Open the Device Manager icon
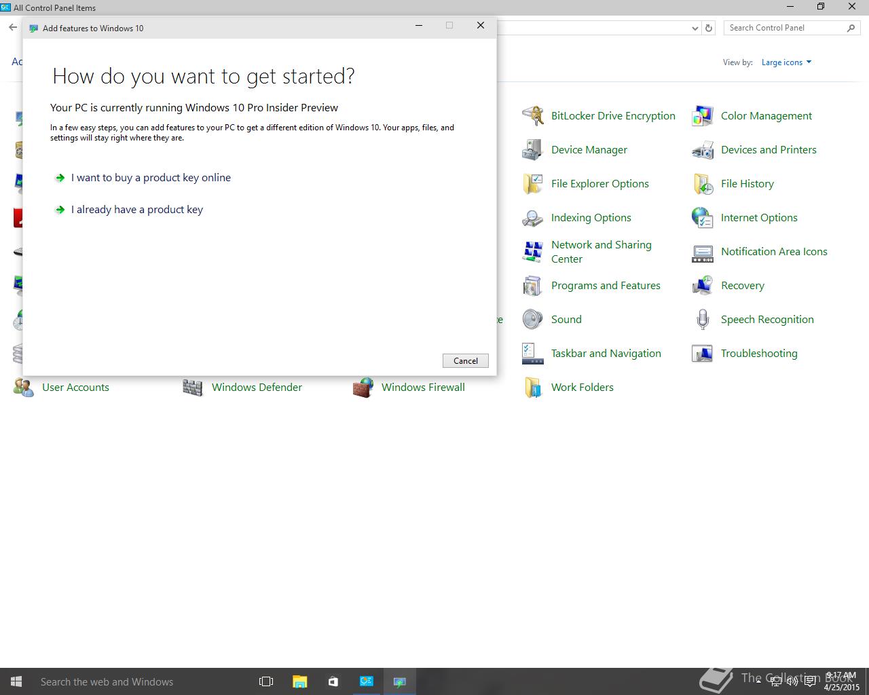This screenshot has height=695, width=869. pyautogui.click(x=533, y=150)
